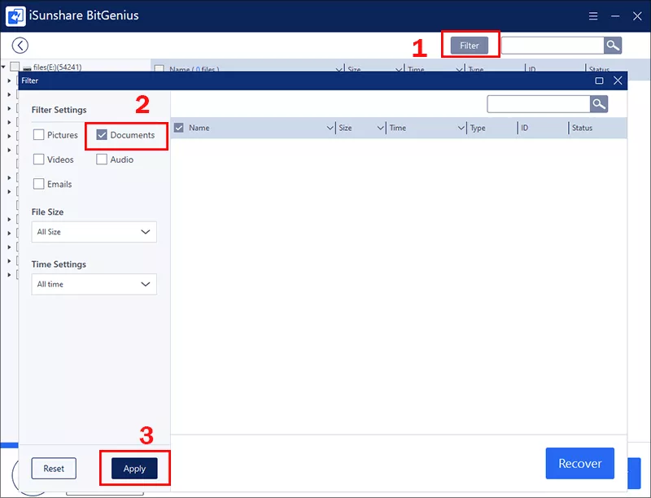Click the back arrow icon

(x=20, y=46)
